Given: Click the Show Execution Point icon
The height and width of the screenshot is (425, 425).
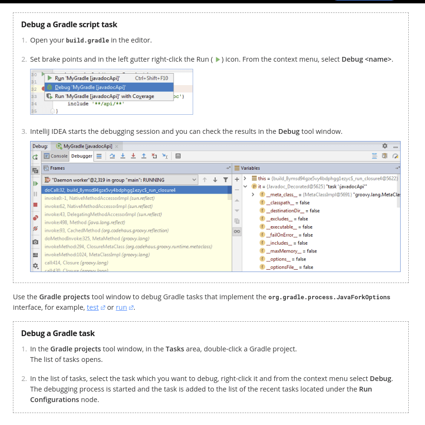Looking at the screenshot, I should click(x=99, y=156).
